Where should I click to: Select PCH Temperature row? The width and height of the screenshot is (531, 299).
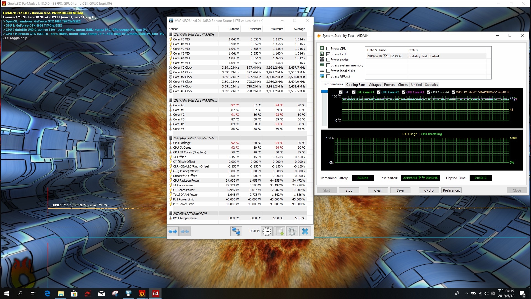[237, 218]
